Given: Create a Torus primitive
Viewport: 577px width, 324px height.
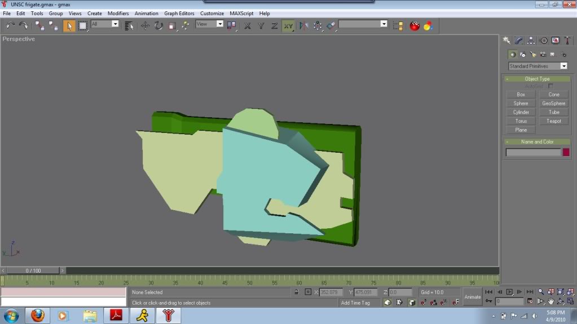Looking at the screenshot, I should pyautogui.click(x=521, y=121).
